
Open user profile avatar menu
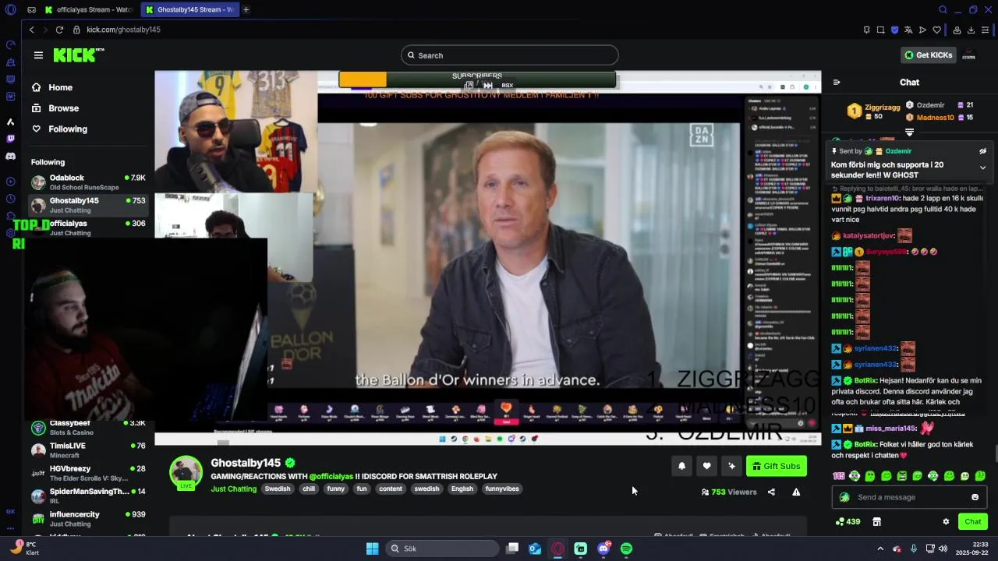969,55
